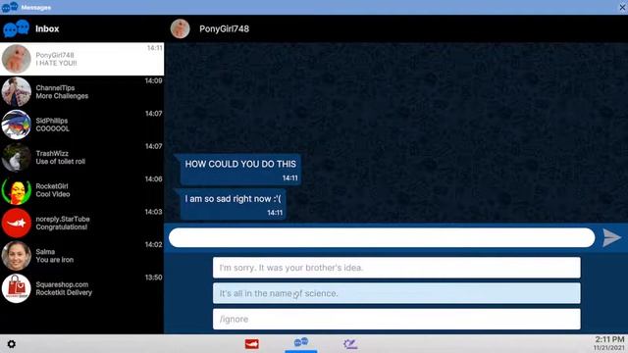The height and width of the screenshot is (353, 628).
Task: Click the HOW COULD YOU DO THIS message bubble
Action: 239,170
